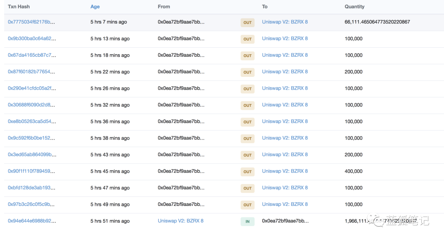
Task: Open Uniswap V2: BZRX 8 in the 5 hrs 22 mins row
Action: pos(285,72)
